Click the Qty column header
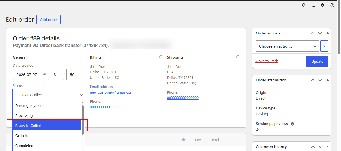This screenshot has height=151, width=341. (198, 140)
